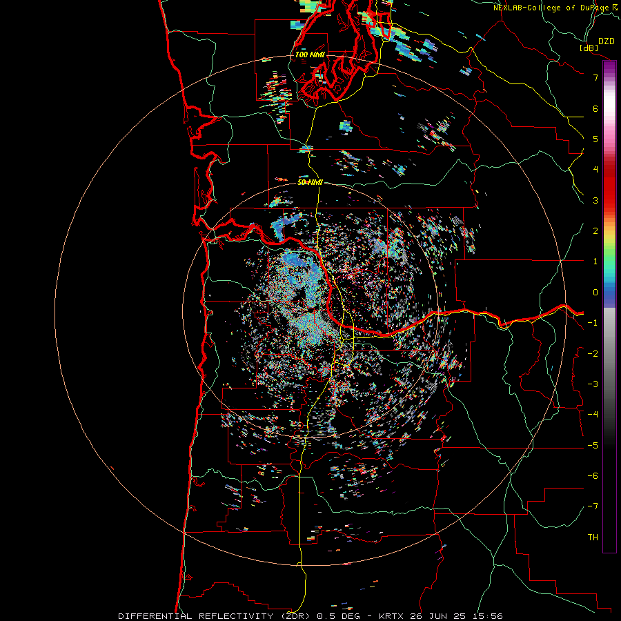This screenshot has width=621, height=621.
Task: Click the "5" value on color scale
Action: (595, 139)
